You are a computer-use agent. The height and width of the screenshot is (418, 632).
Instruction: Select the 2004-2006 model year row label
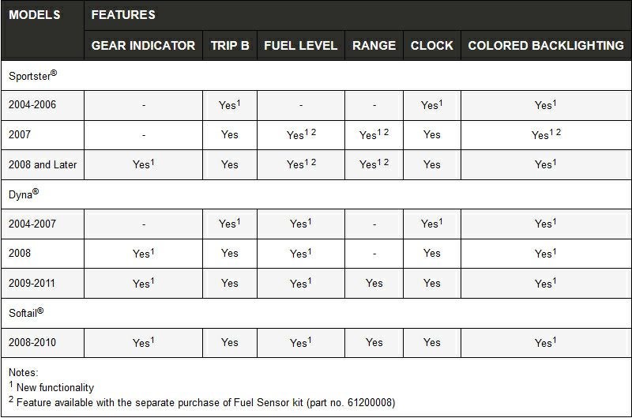(32, 105)
